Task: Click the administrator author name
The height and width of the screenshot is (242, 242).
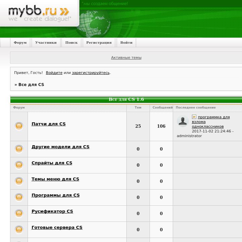Action: point(189,136)
